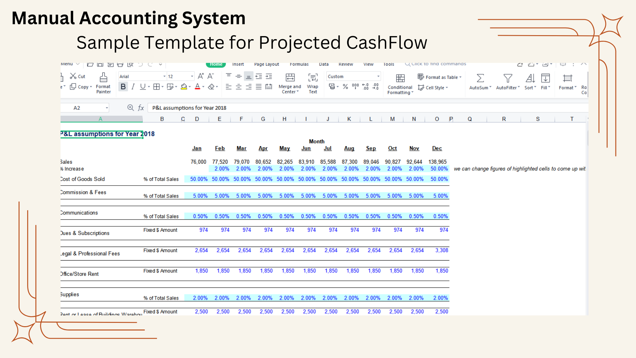Expand the Custom number format dropdown
The width and height of the screenshot is (636, 358).
click(378, 76)
